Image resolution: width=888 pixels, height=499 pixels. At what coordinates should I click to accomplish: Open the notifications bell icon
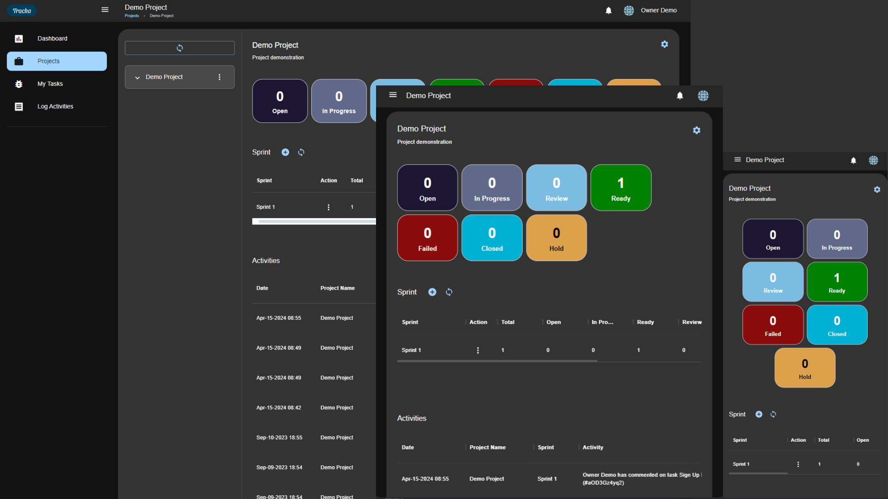608,10
